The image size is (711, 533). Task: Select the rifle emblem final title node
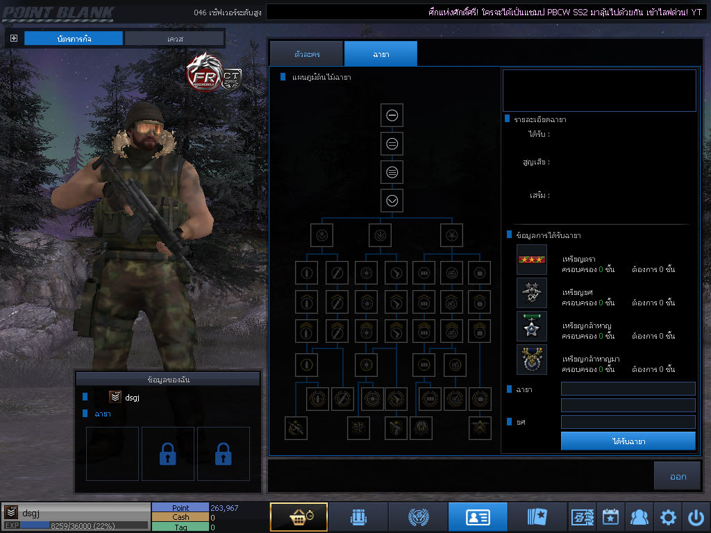pos(296,428)
